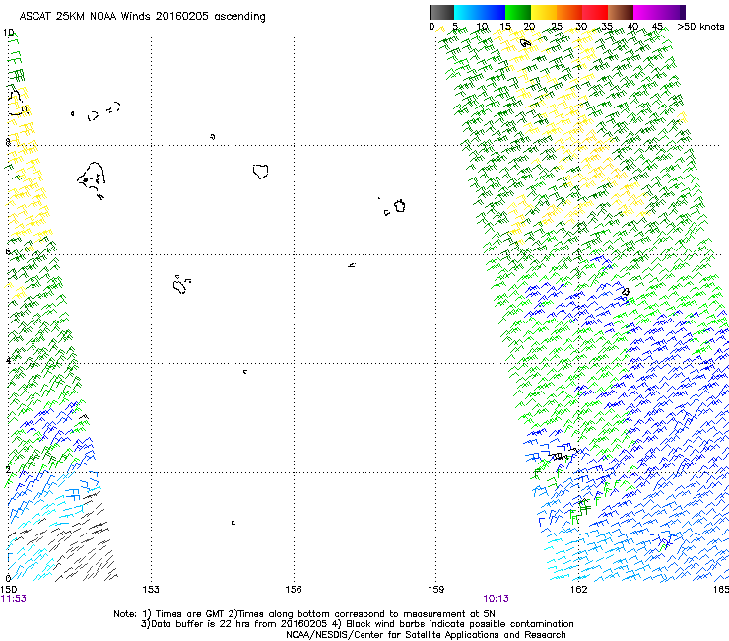Select the cyan 5-10 knots legend color
The image size is (729, 641).
pyautogui.click(x=467, y=12)
